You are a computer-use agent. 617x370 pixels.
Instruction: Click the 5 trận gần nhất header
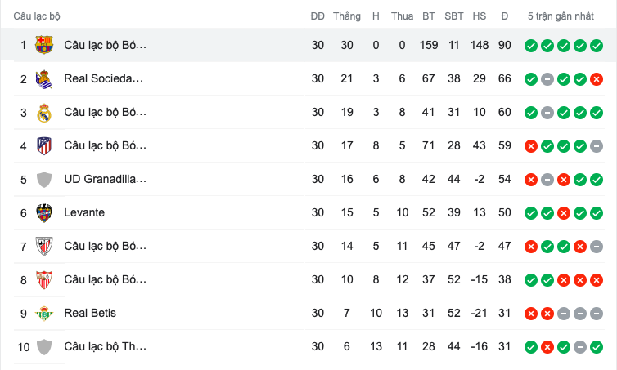[561, 16]
